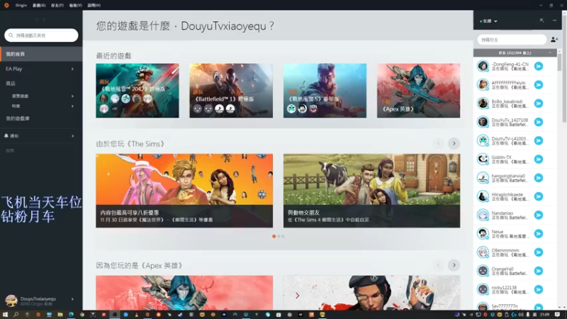
Task: Select the third carousel page dot
Action: pyautogui.click(x=283, y=236)
